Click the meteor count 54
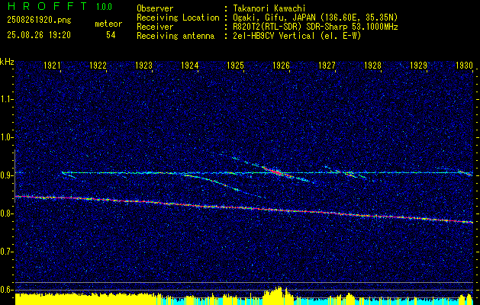This screenshot has width=480, height=305. pos(111,35)
